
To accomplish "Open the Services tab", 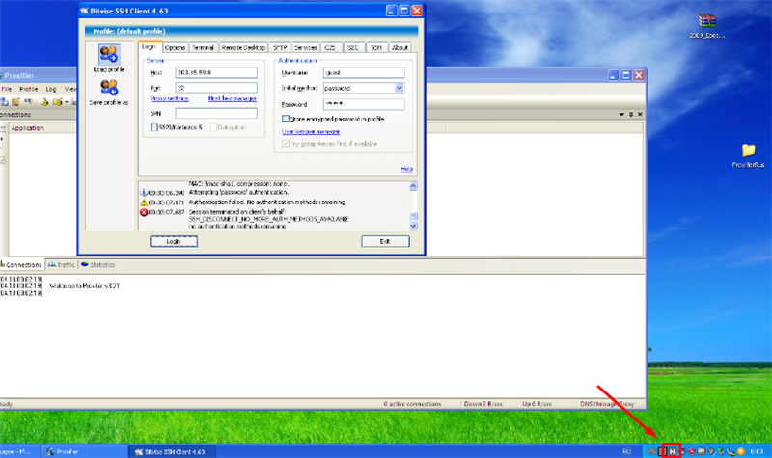I will pos(305,47).
